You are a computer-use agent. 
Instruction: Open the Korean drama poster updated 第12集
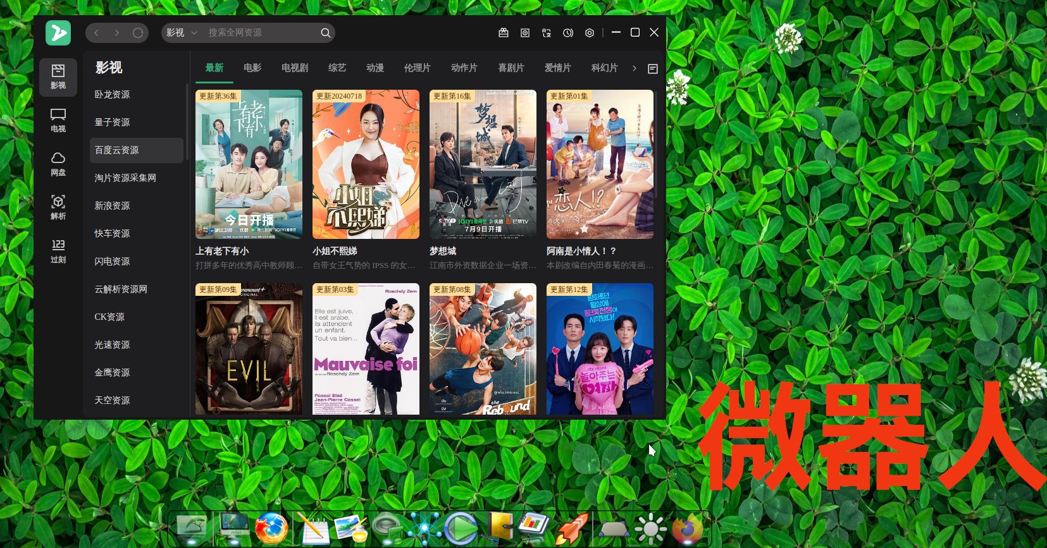pos(600,349)
